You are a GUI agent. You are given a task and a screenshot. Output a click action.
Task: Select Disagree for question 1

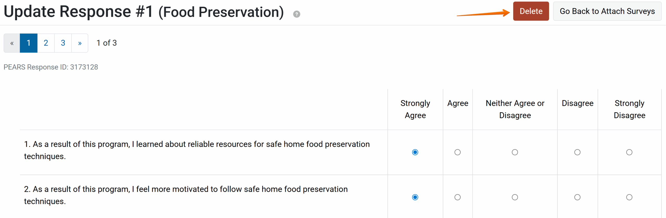click(x=577, y=152)
